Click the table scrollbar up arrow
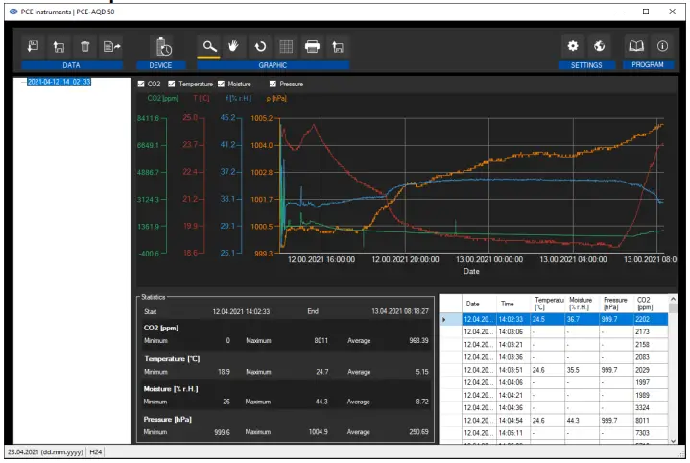 tap(673, 299)
